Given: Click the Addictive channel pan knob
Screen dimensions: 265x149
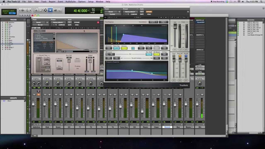Looking at the screenshot, I should pos(34,83).
